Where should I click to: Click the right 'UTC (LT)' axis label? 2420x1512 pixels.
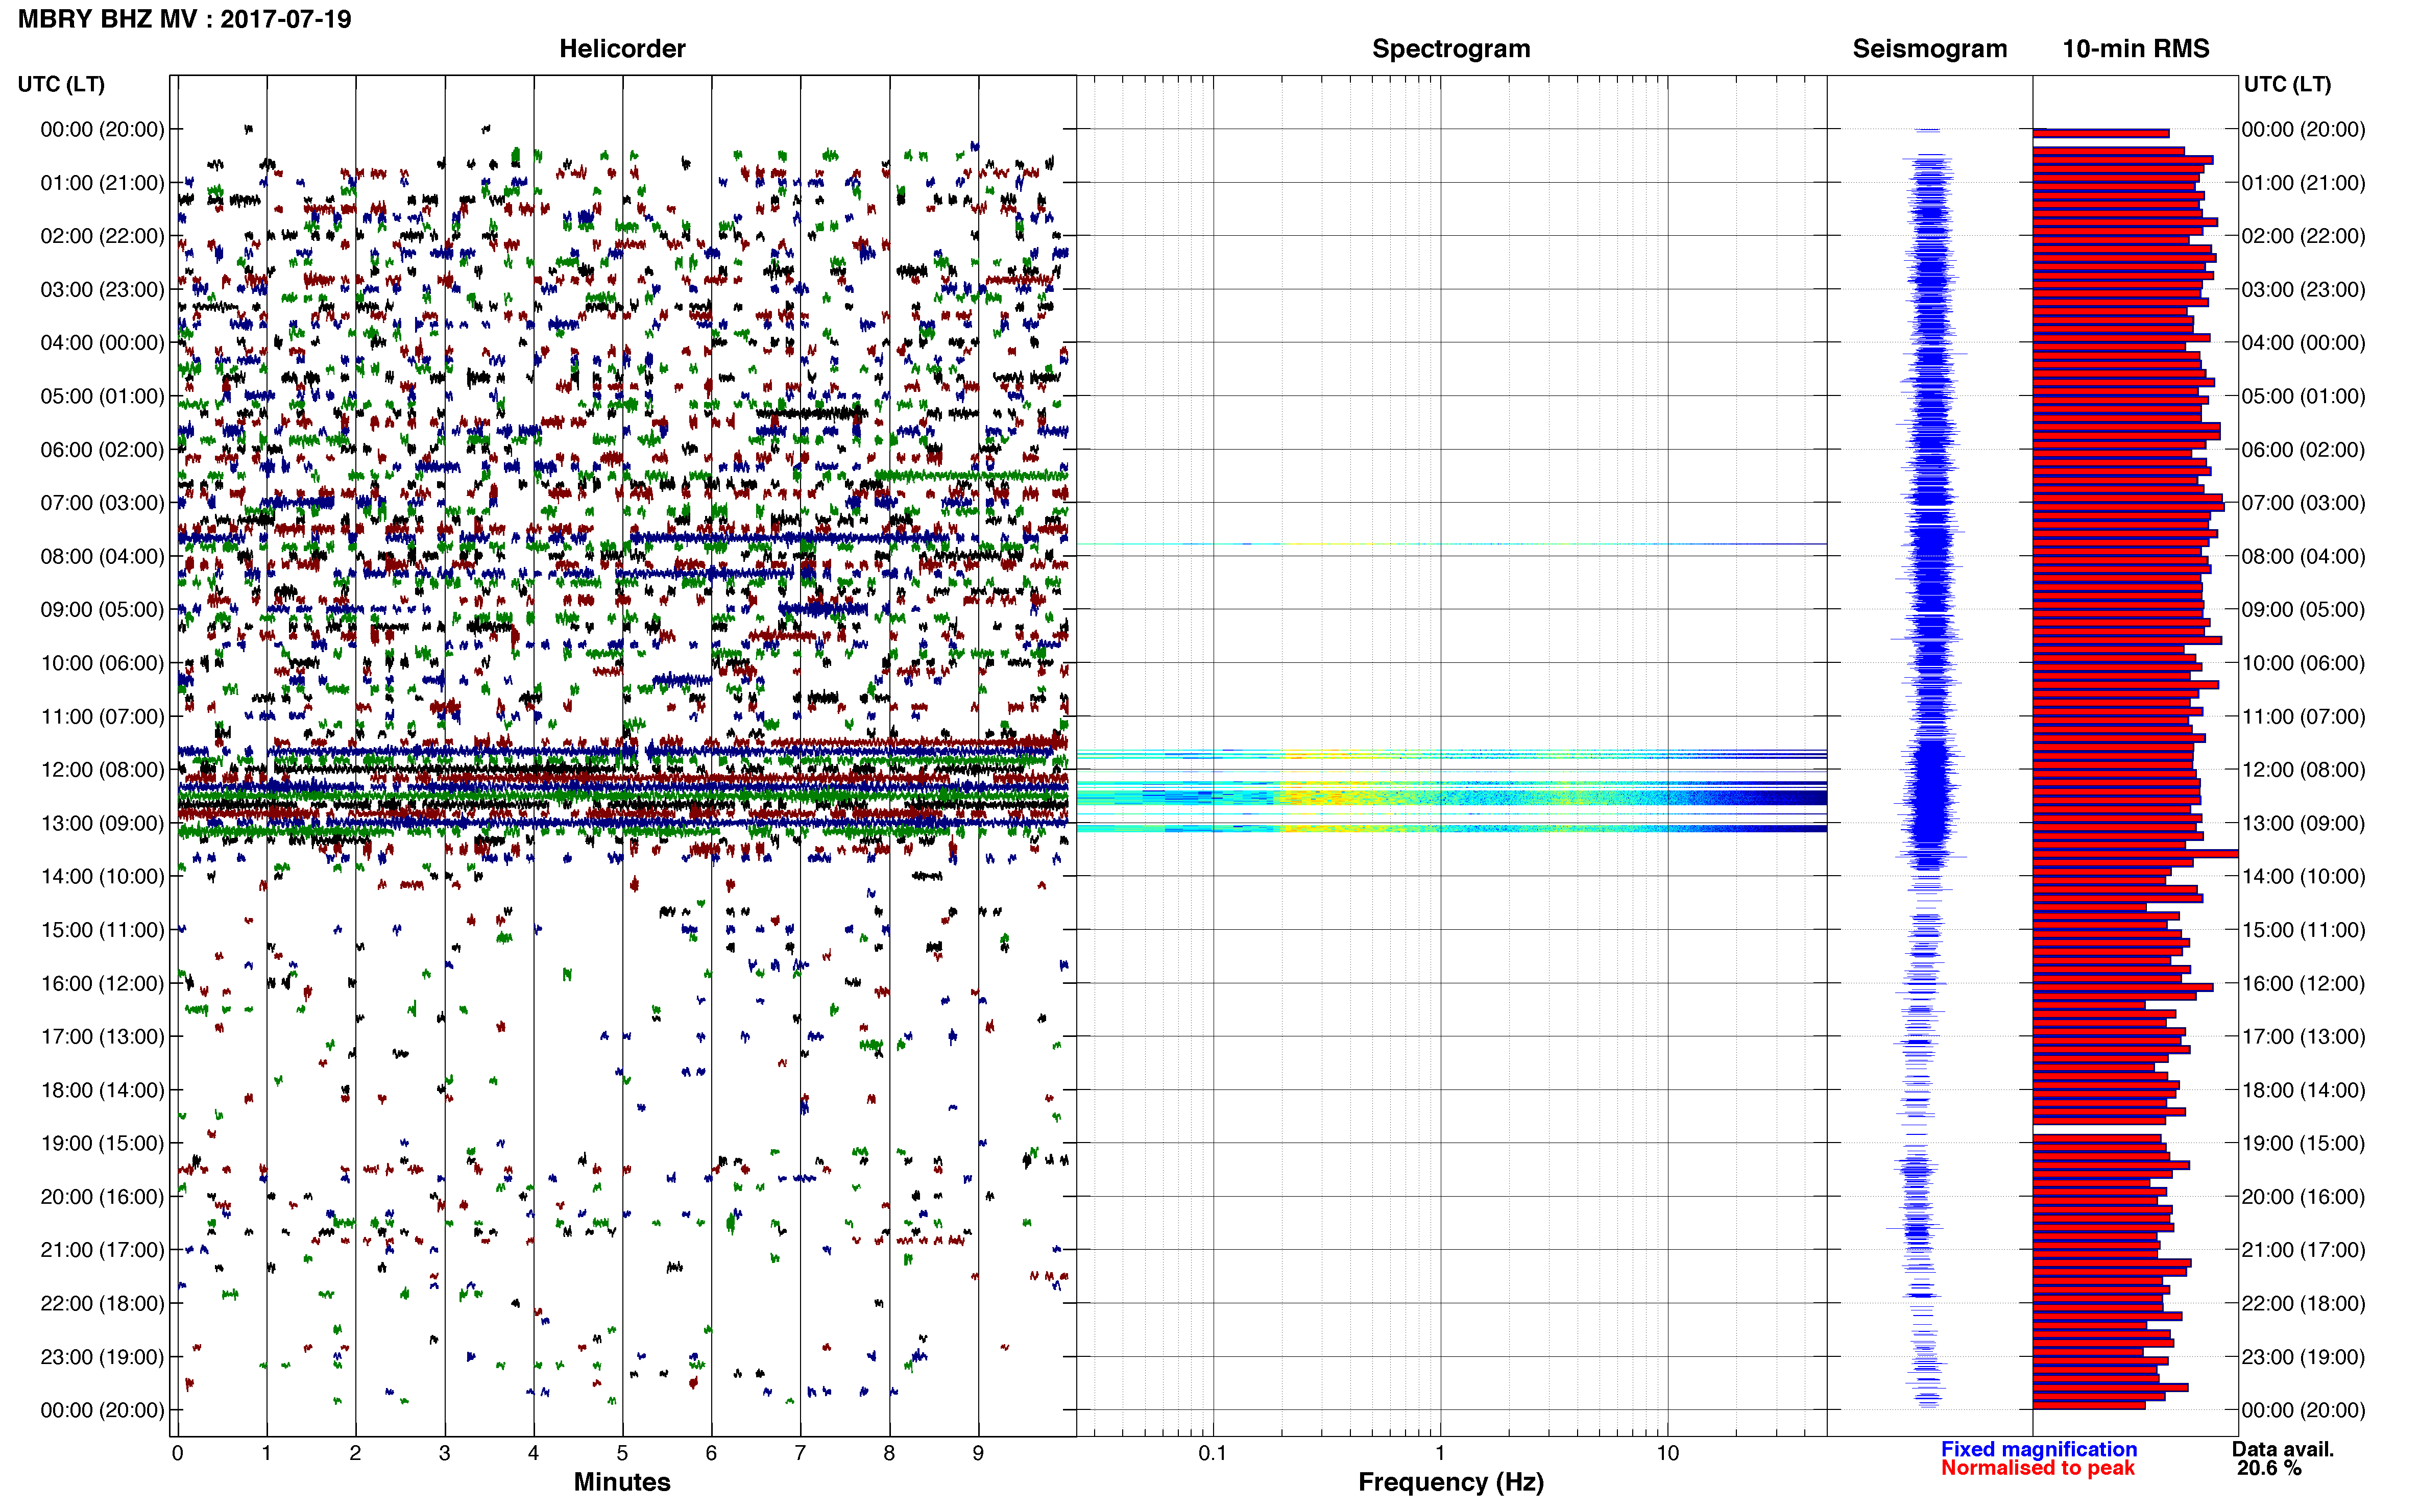2287,84
